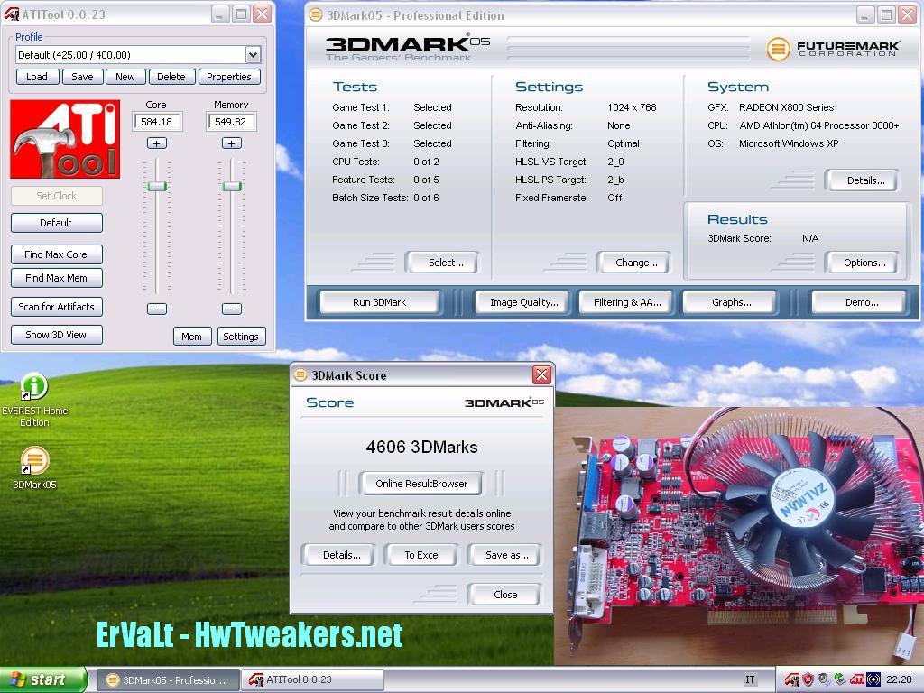Viewport: 924px width, 693px height.
Task: Click the ATITool tray icon in system tray
Action: pos(792,679)
